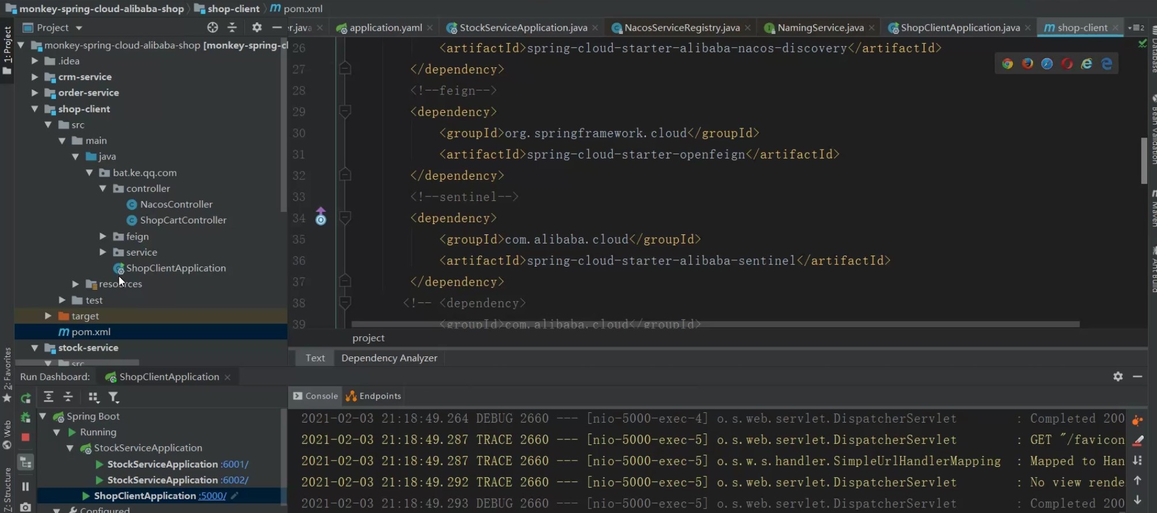This screenshot has width=1157, height=513.
Task: Open the group-by dropdown in Run Dashboard
Action: point(93,397)
